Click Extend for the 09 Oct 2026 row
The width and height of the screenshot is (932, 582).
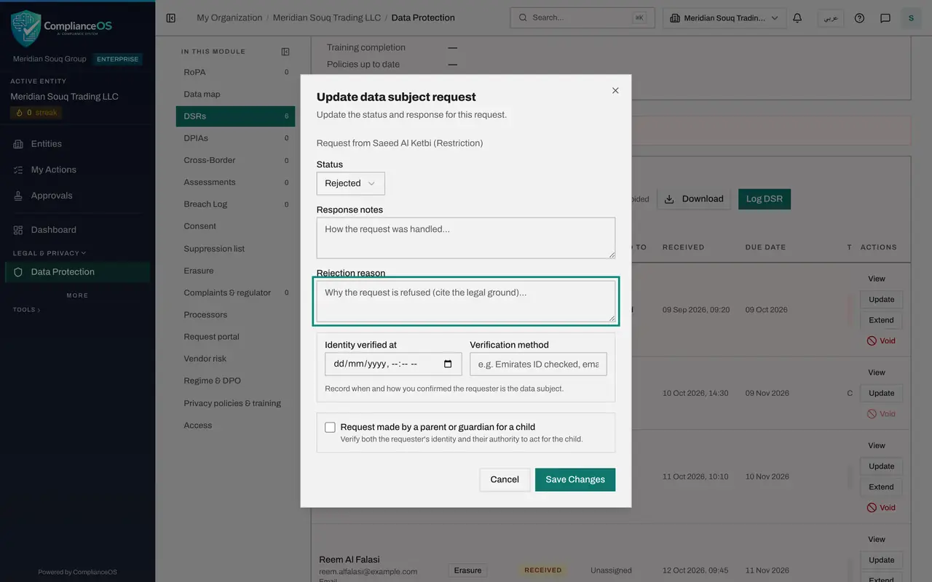881,320
